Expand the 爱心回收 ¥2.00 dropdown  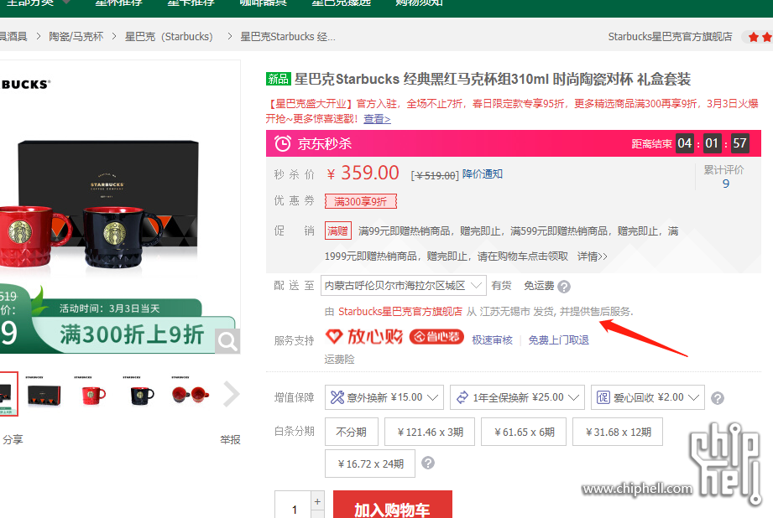[x=648, y=397]
